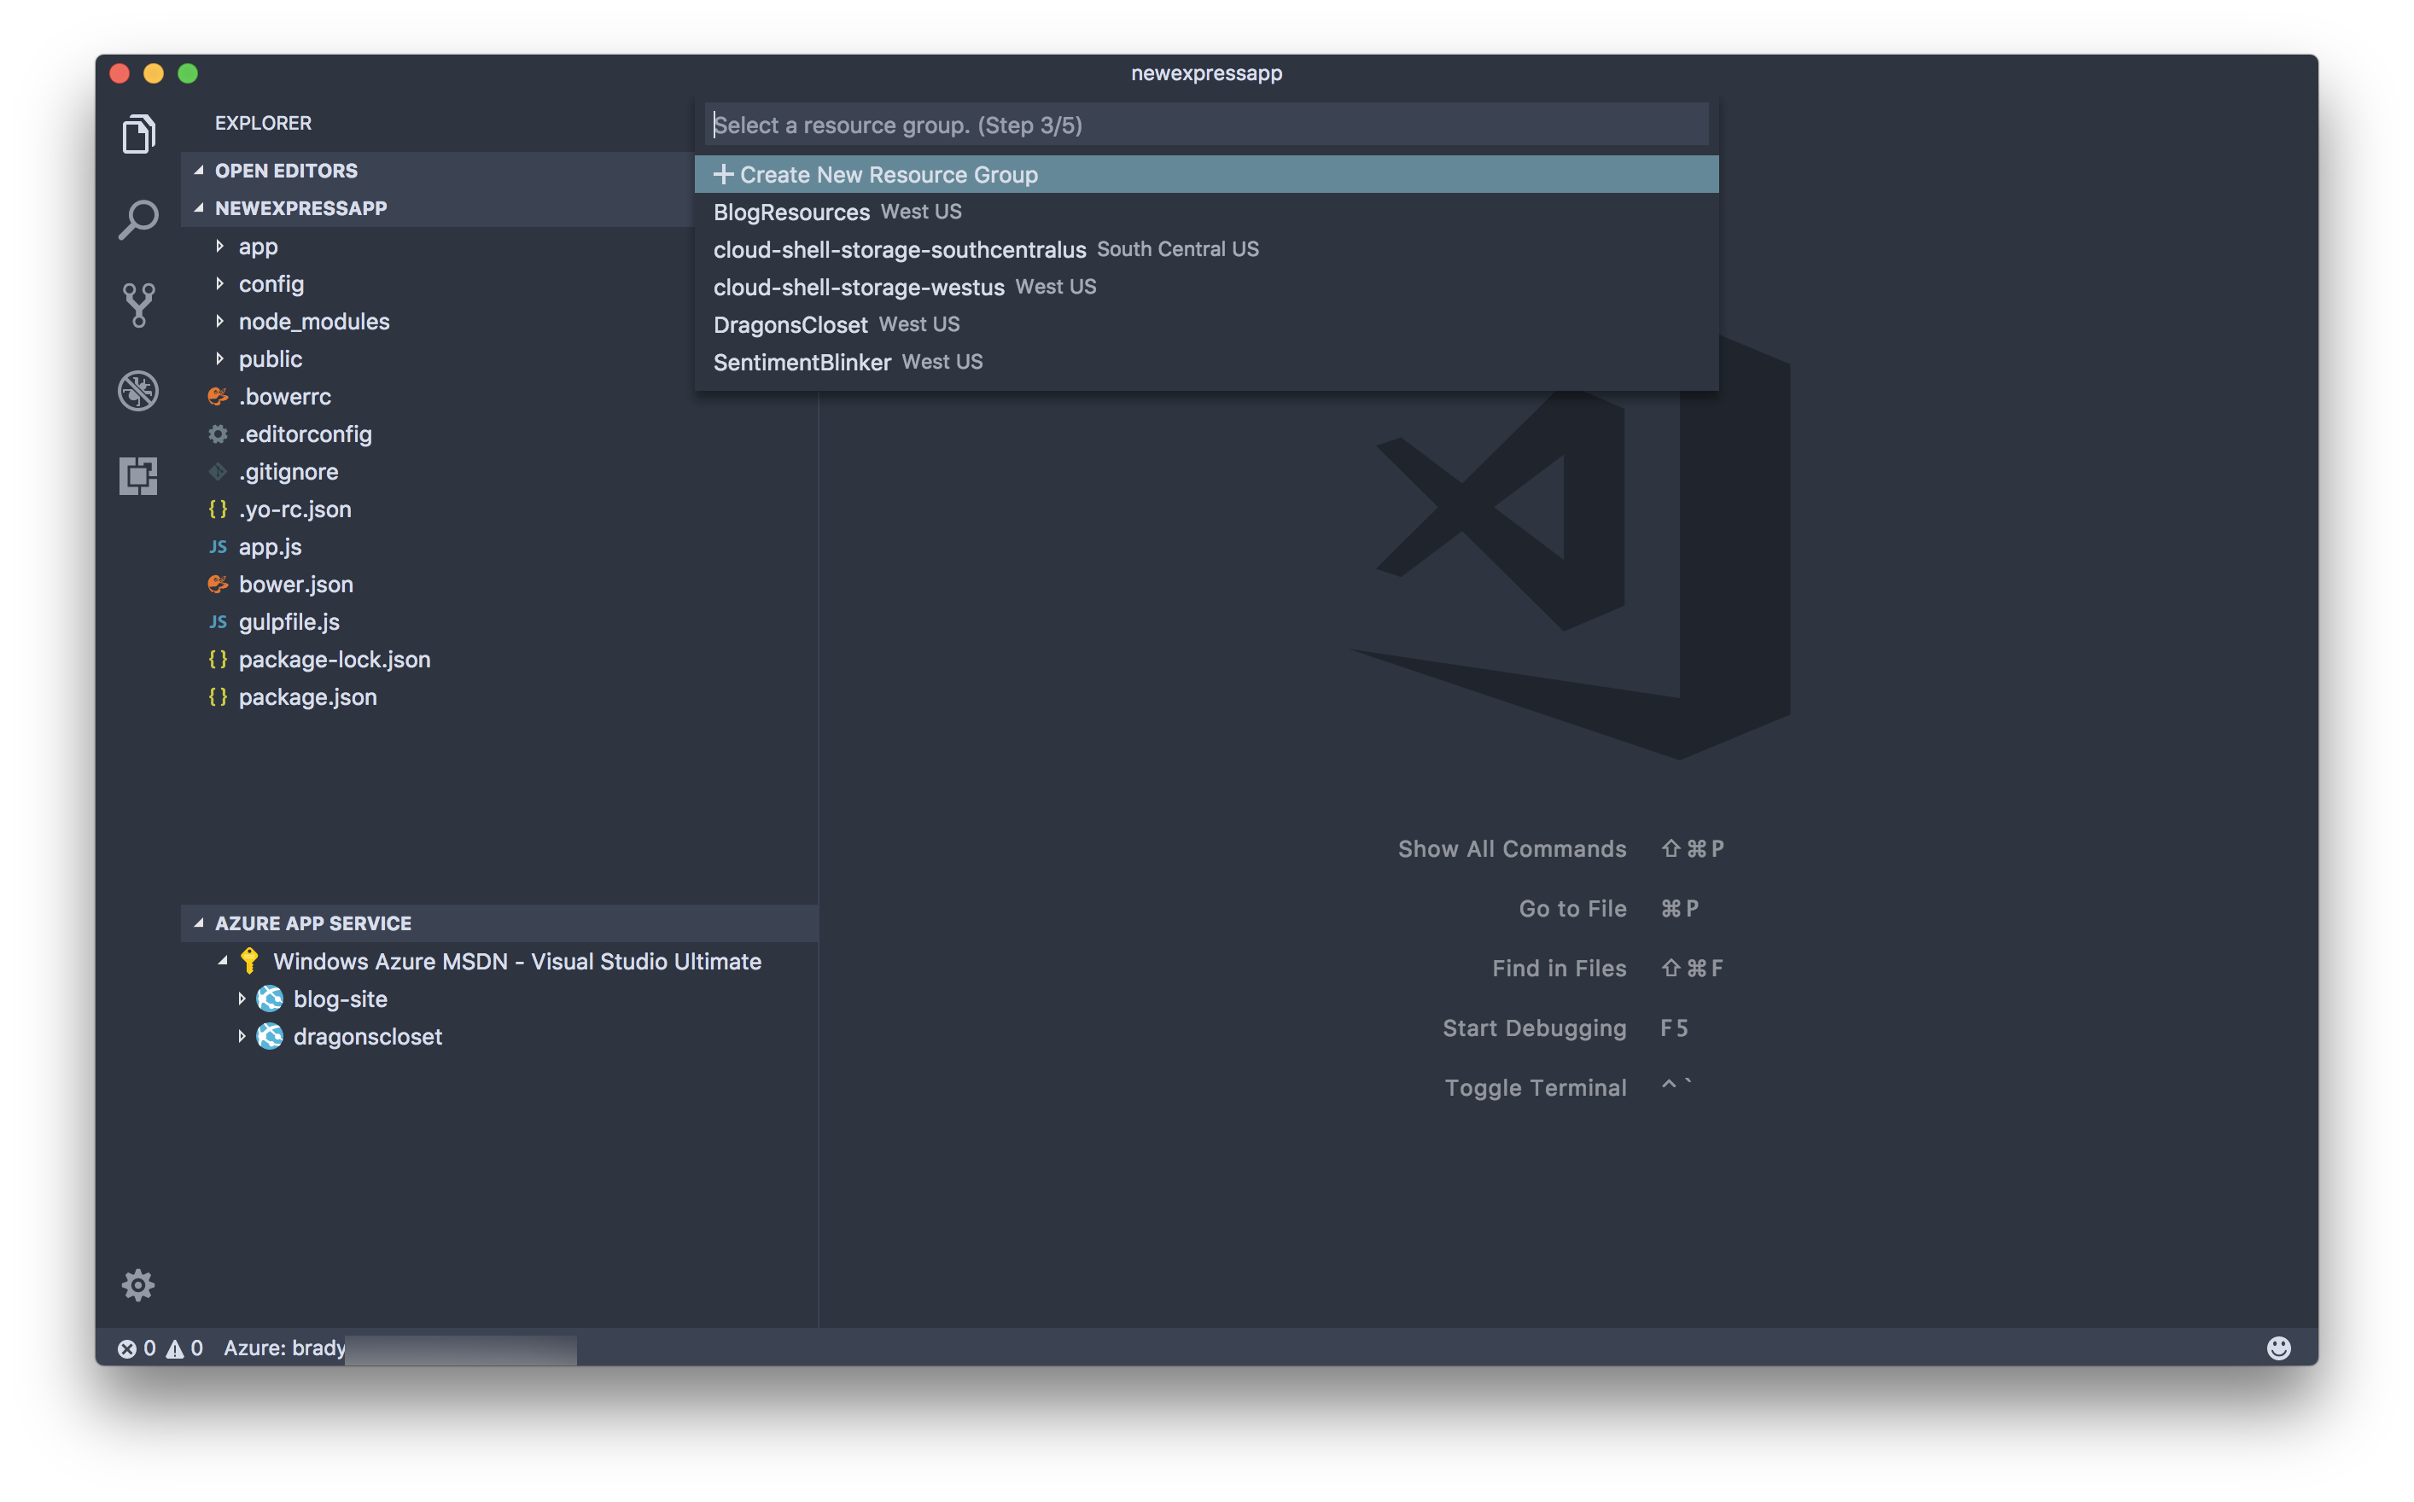Open the Source Control view
The width and height of the screenshot is (2414, 1502).
[138, 305]
